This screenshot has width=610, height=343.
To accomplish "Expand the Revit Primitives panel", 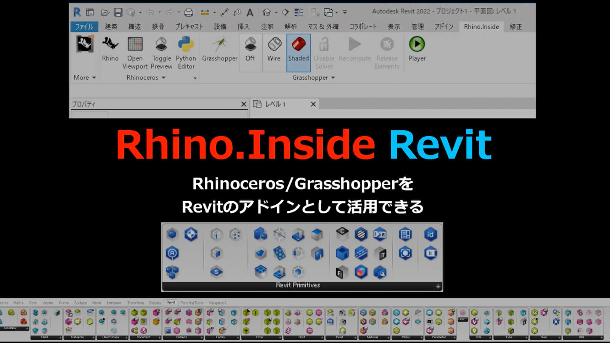I will tap(438, 286).
